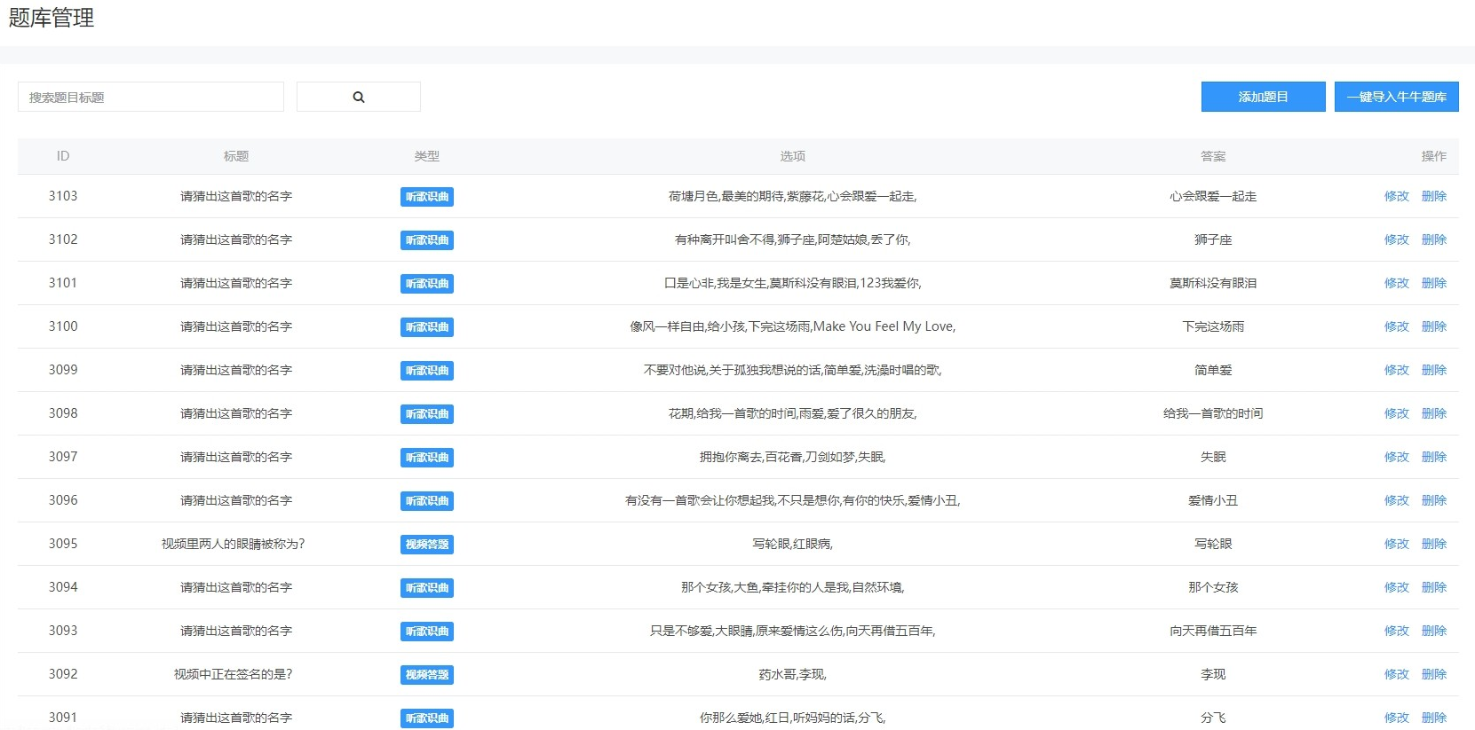This screenshot has height=730, width=1475.
Task: Click the search question title input field
Action: pos(151,97)
